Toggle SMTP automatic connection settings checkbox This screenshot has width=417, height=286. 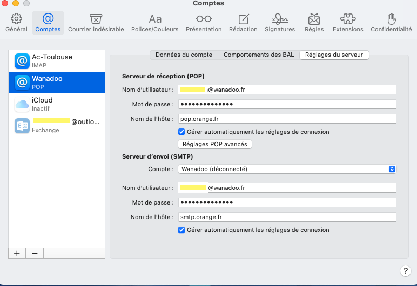click(x=181, y=230)
